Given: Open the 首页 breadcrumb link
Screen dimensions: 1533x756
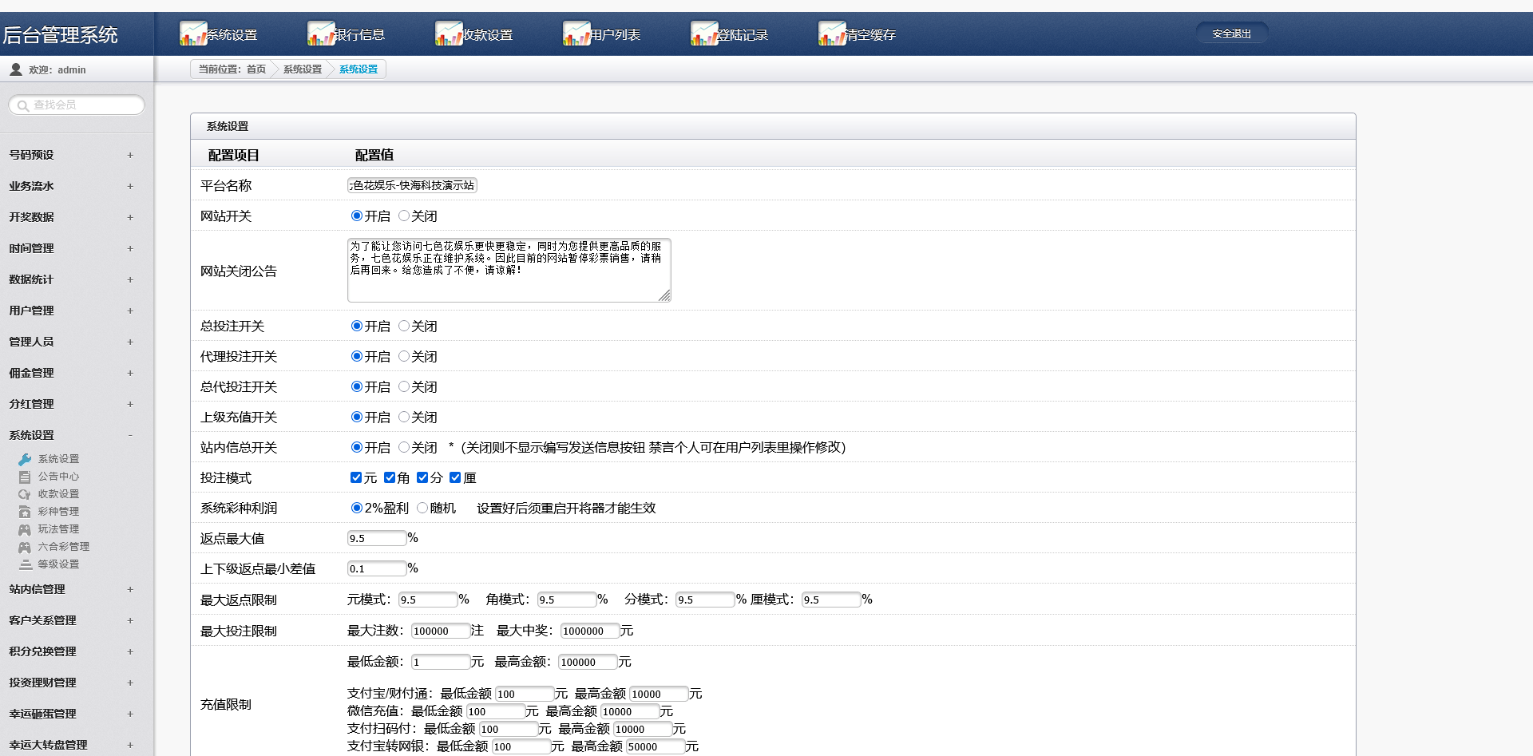Looking at the screenshot, I should tap(255, 69).
